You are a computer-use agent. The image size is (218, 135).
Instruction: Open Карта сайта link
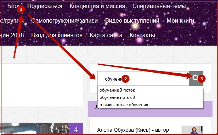point(106,35)
